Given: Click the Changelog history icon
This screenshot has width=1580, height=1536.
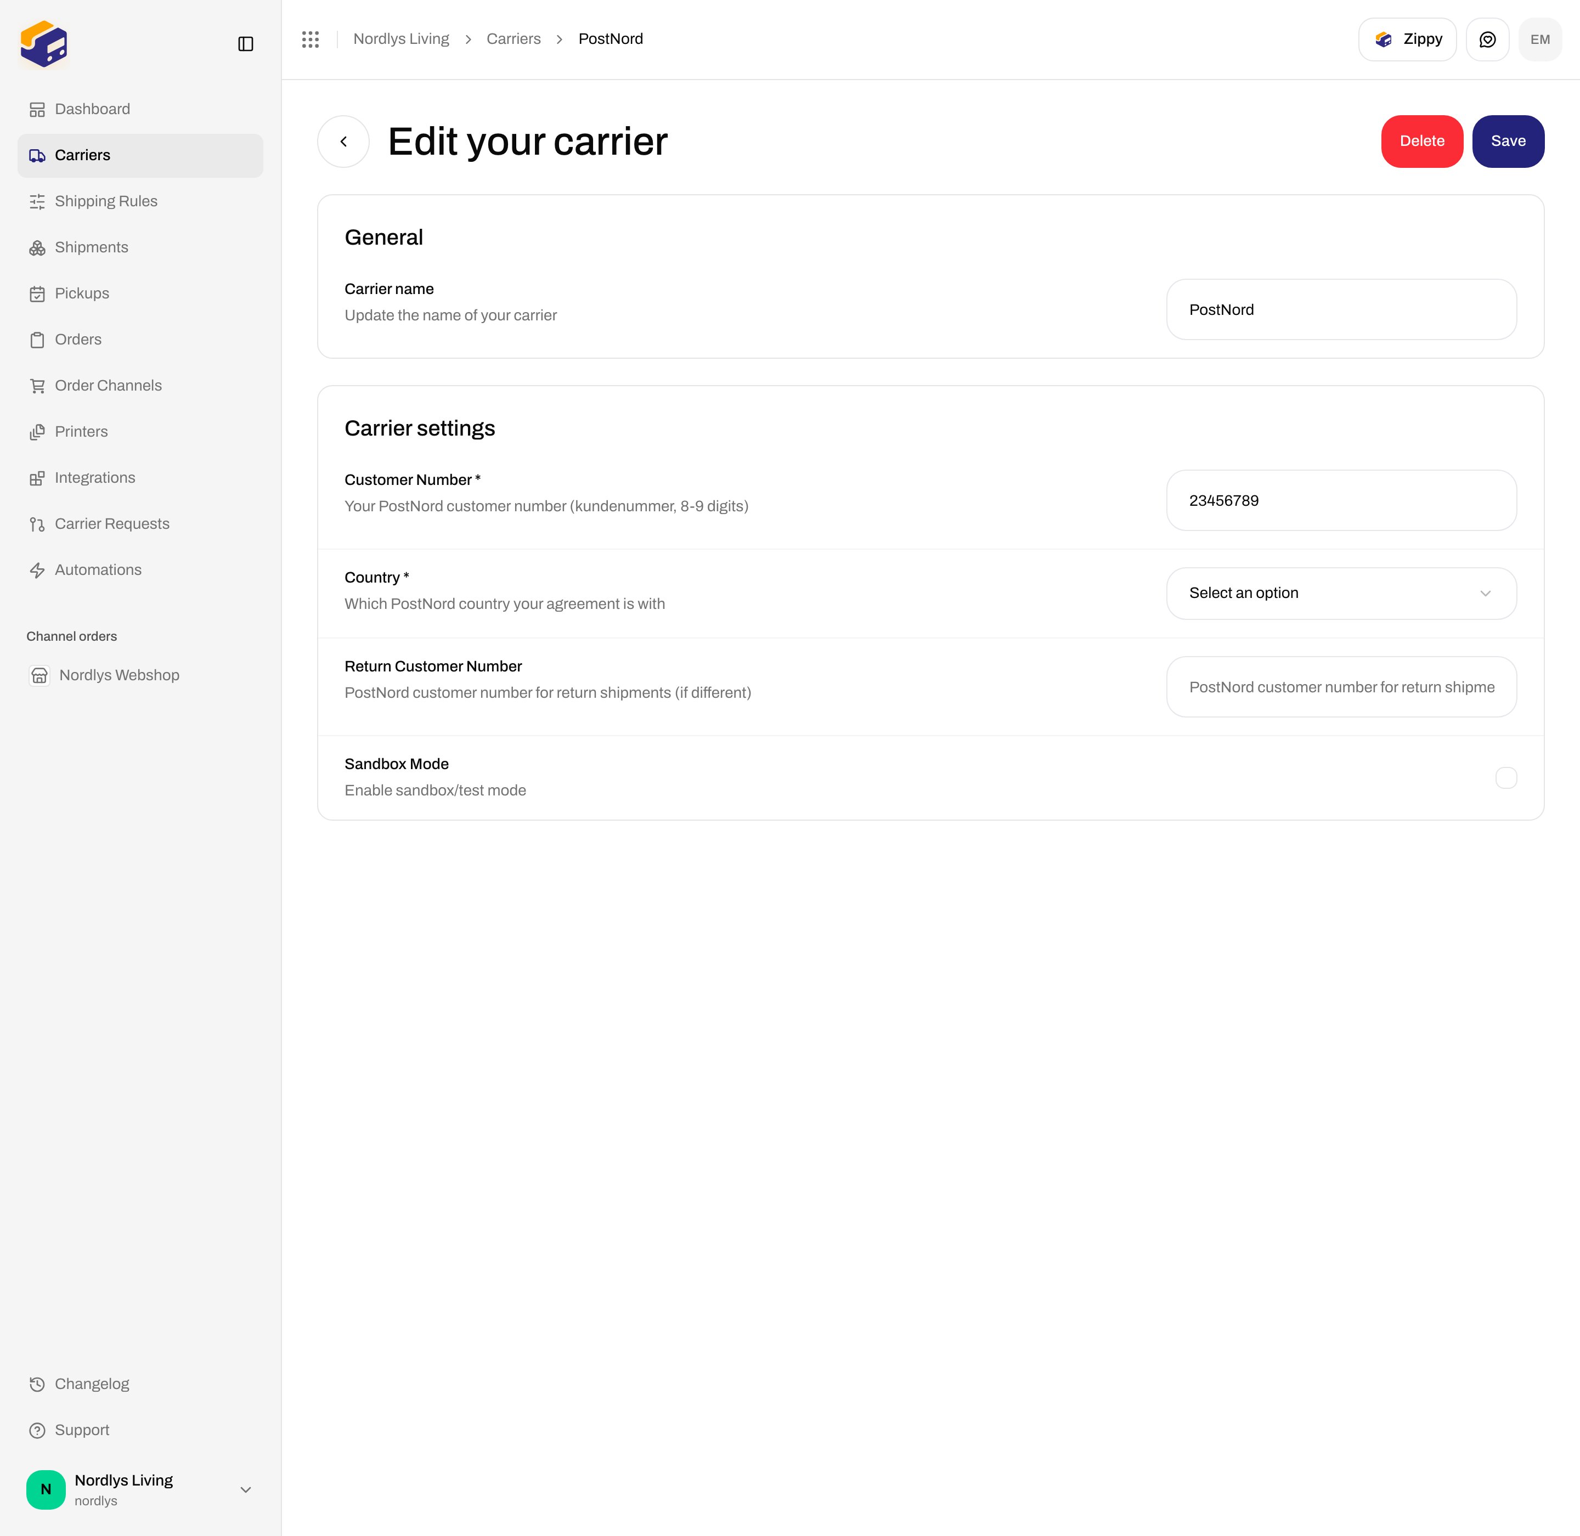Looking at the screenshot, I should 37,1385.
